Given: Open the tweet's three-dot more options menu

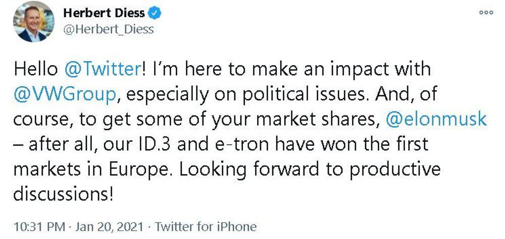Looking at the screenshot, I should [486, 12].
